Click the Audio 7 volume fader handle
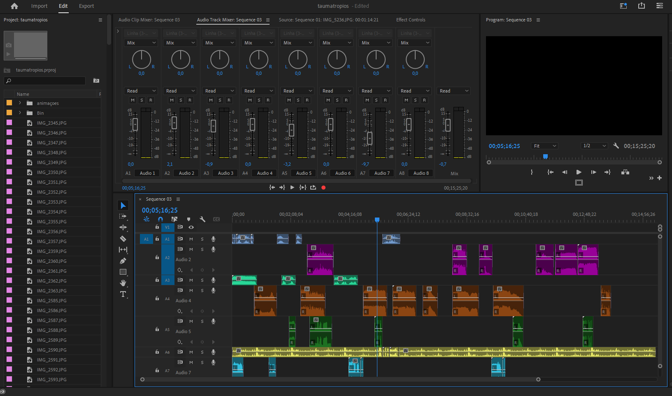Image resolution: width=672 pixels, height=396 pixels. [x=370, y=138]
